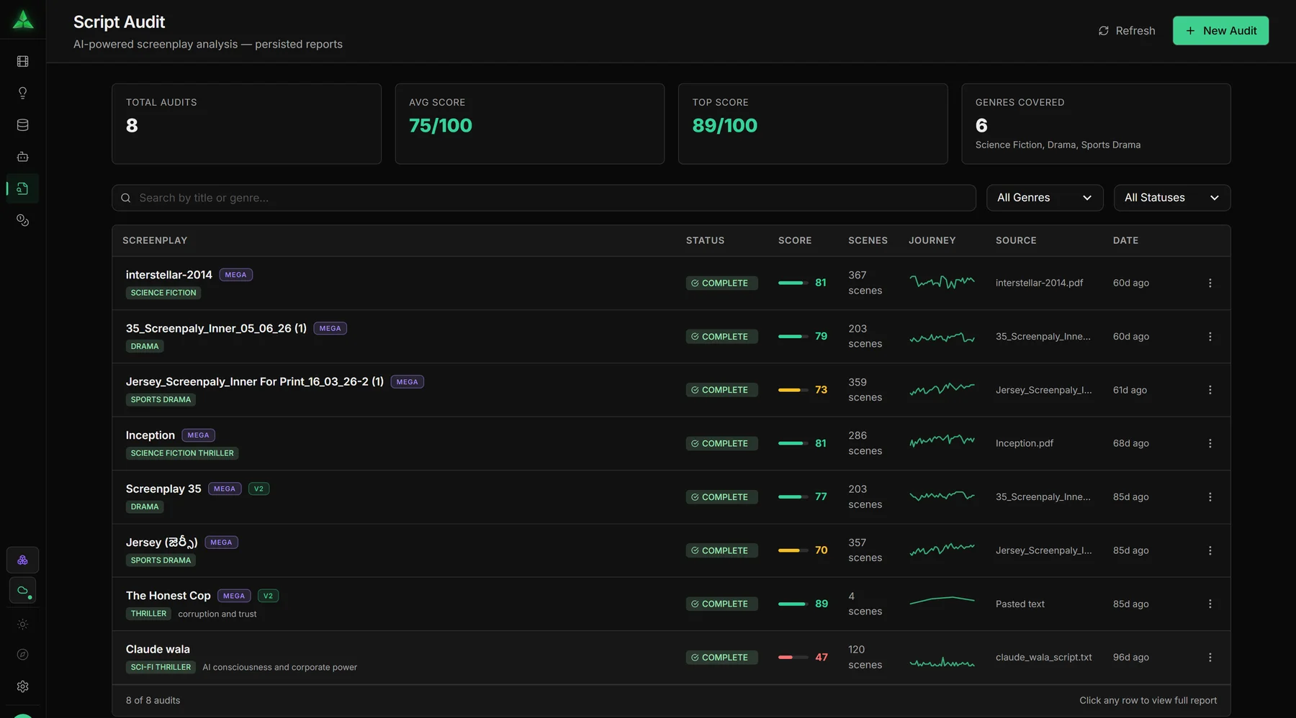Click the '96d ago' date cell
The height and width of the screenshot is (718, 1296).
click(1130, 658)
